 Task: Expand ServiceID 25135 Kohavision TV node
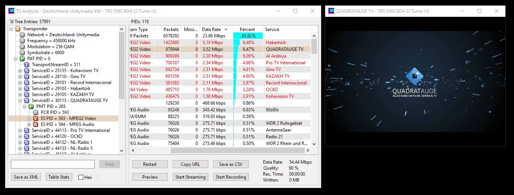[20, 71]
